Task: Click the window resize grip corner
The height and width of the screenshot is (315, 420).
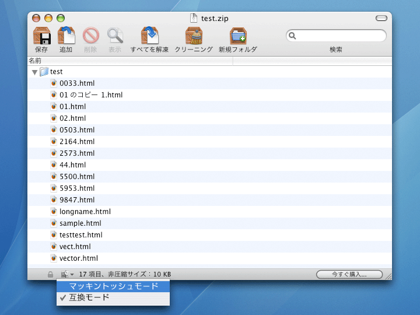Action: click(x=388, y=276)
